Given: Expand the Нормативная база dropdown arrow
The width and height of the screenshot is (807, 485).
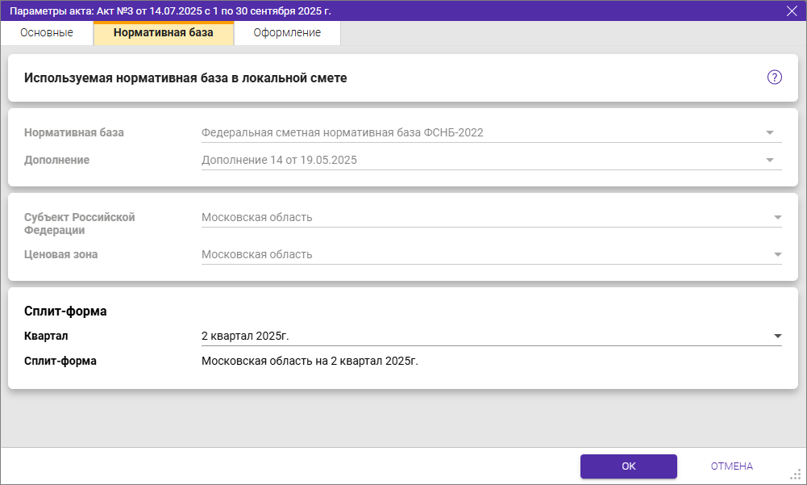Looking at the screenshot, I should click(x=769, y=132).
